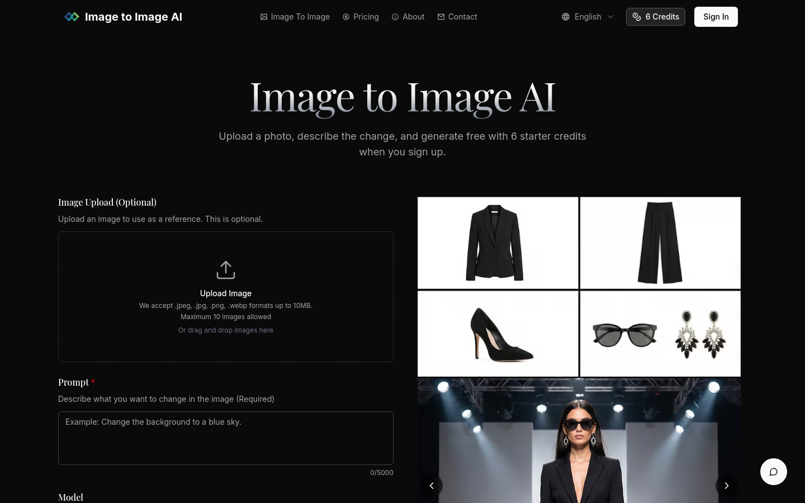
Task: Focus the Prompt text area
Action: pos(226,438)
